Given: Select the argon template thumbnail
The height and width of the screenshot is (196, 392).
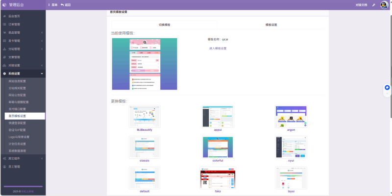Looking at the screenshot, I should point(291,117).
